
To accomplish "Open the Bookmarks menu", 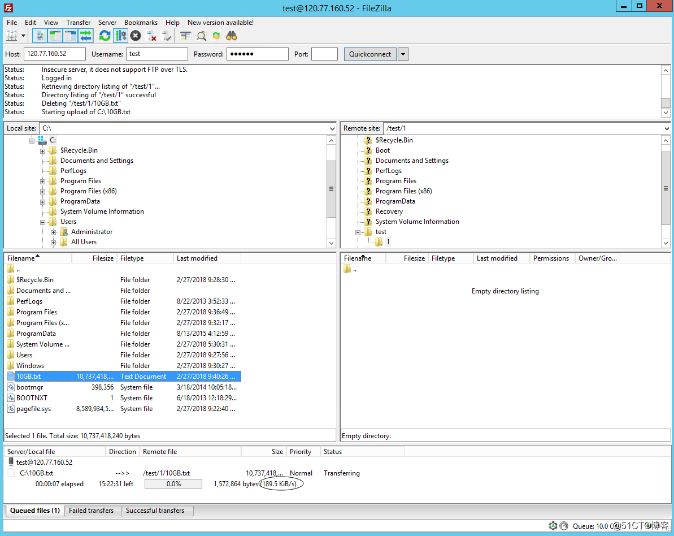I will tap(141, 23).
